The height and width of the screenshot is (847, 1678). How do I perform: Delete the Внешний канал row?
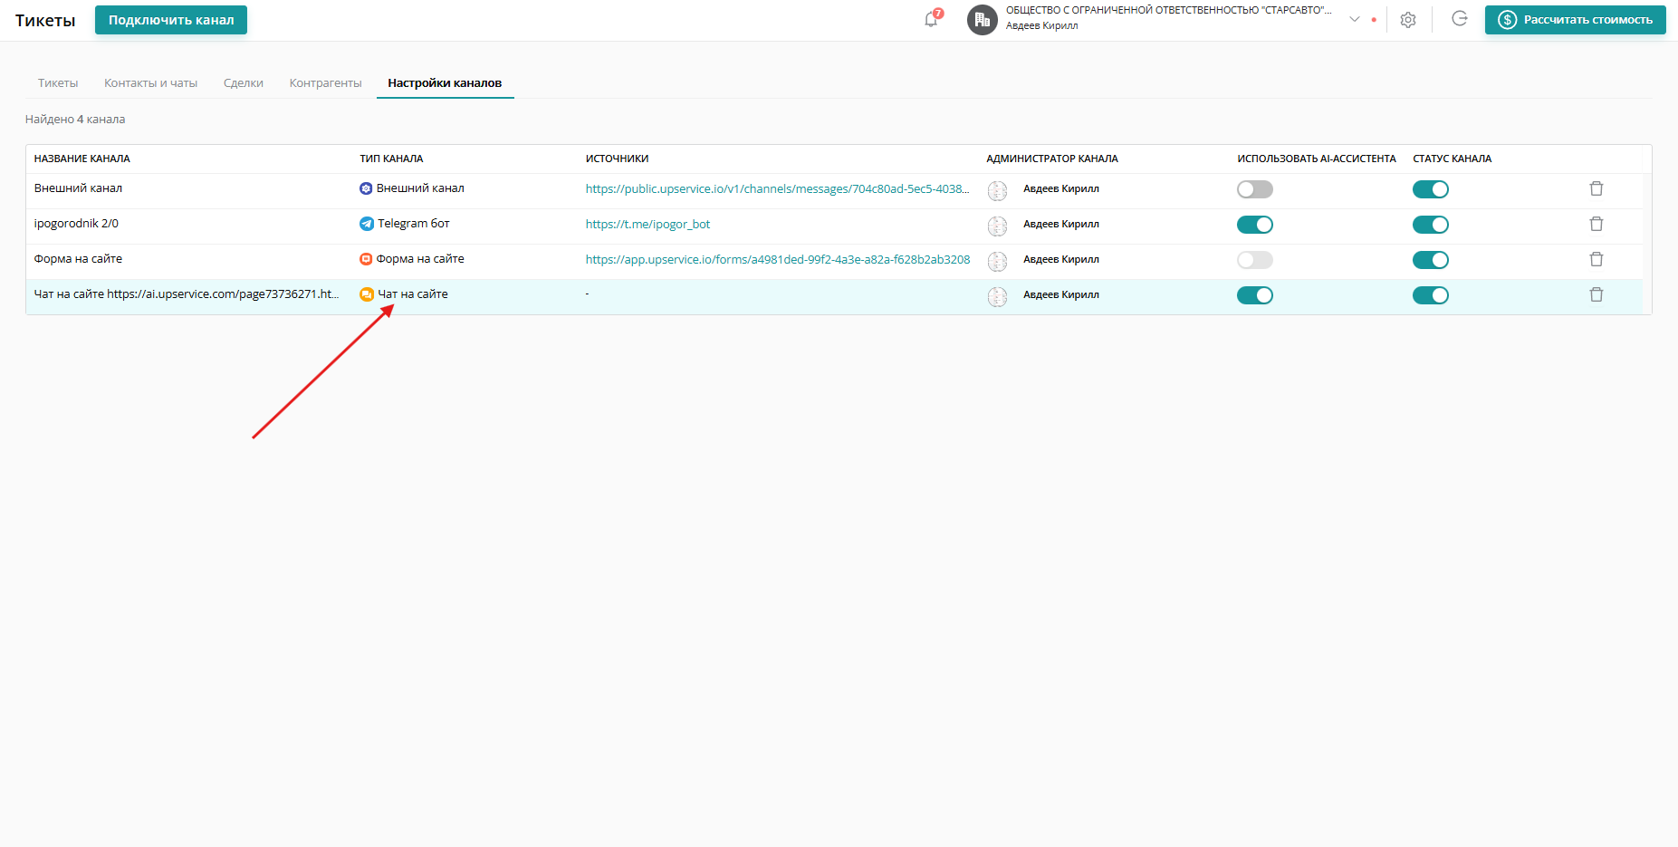pos(1596,188)
